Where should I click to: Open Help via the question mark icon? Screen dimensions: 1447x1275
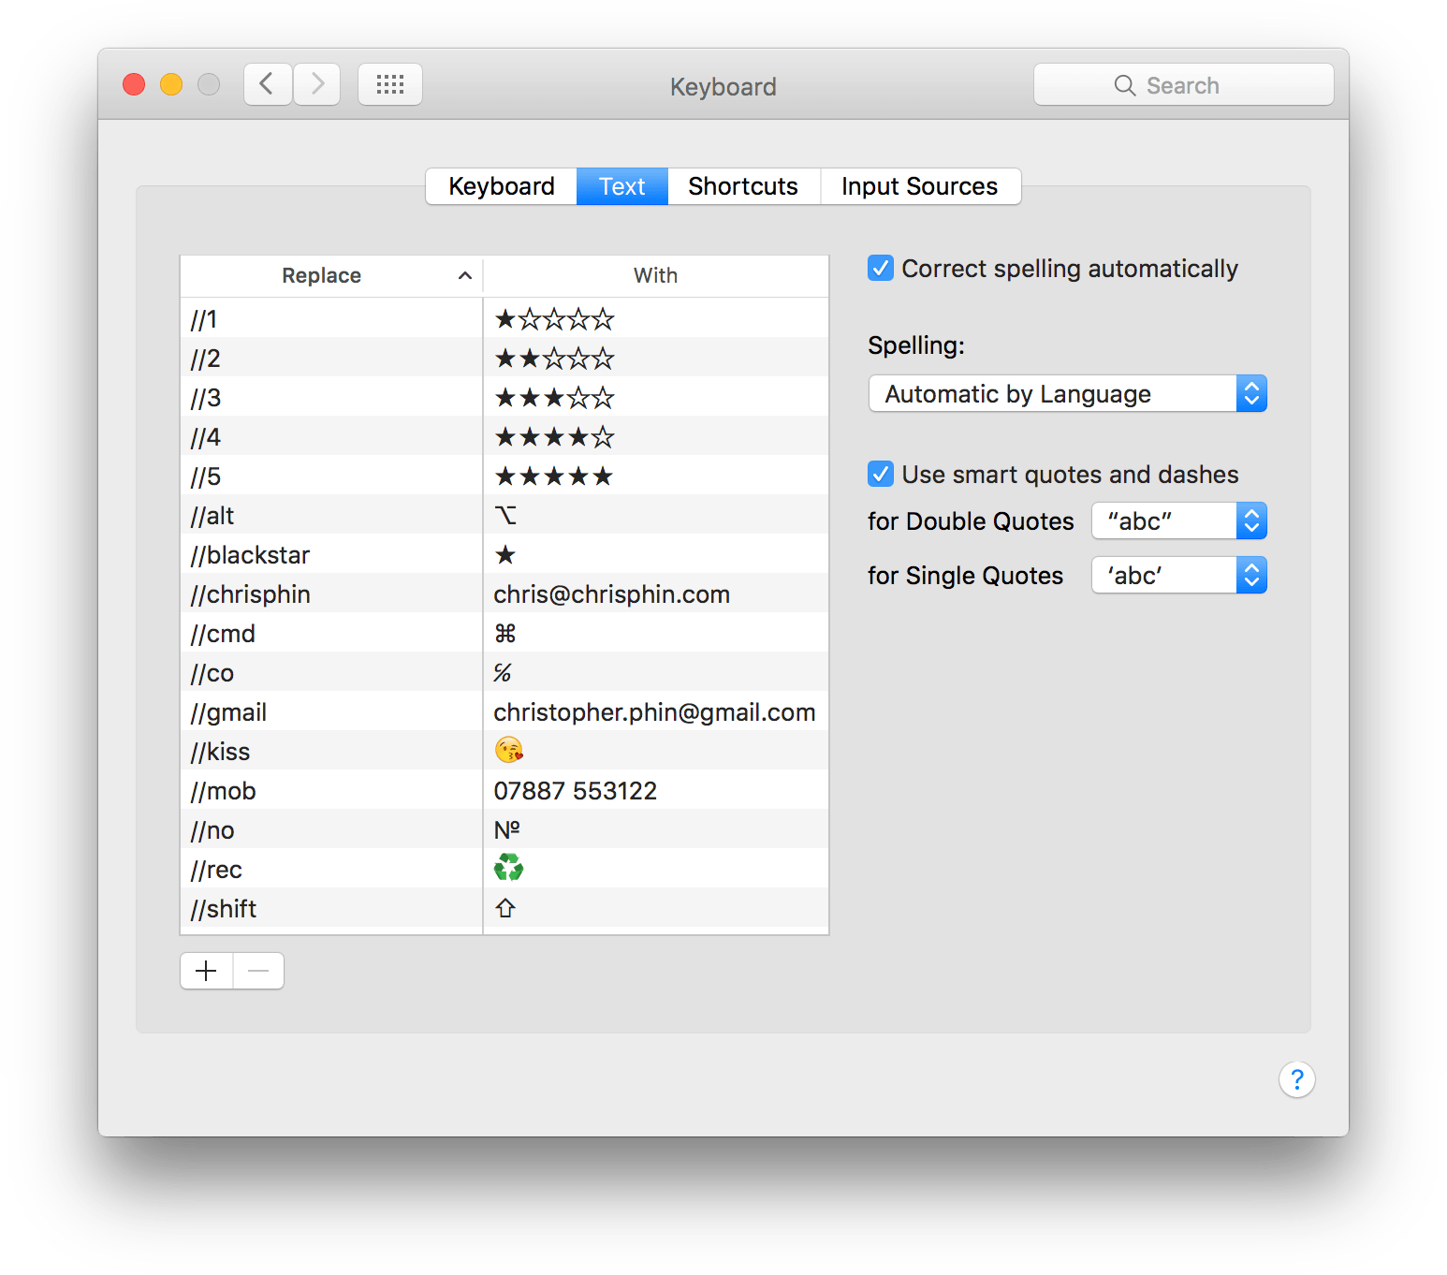click(x=1296, y=1079)
